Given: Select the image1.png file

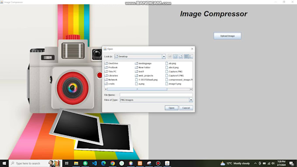Looking at the screenshot, I should tap(173, 84).
